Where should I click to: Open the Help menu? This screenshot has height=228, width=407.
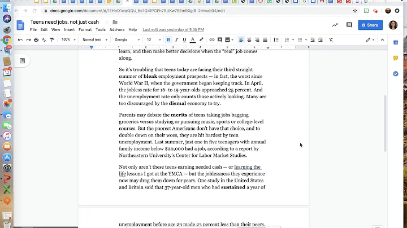coord(133,29)
